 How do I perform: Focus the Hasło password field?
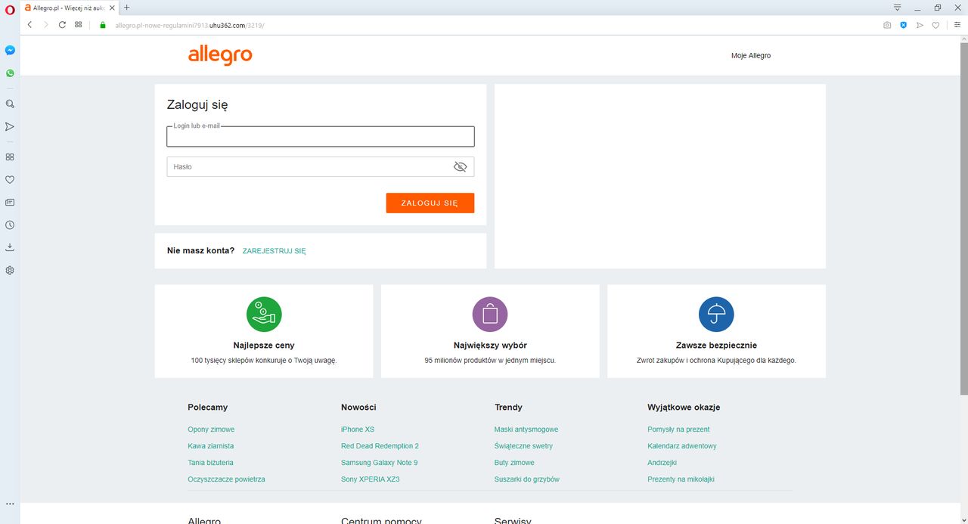[321, 166]
